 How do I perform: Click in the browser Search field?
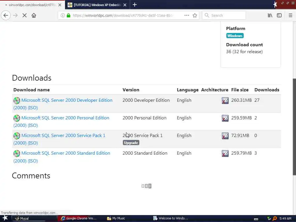click(224, 15)
